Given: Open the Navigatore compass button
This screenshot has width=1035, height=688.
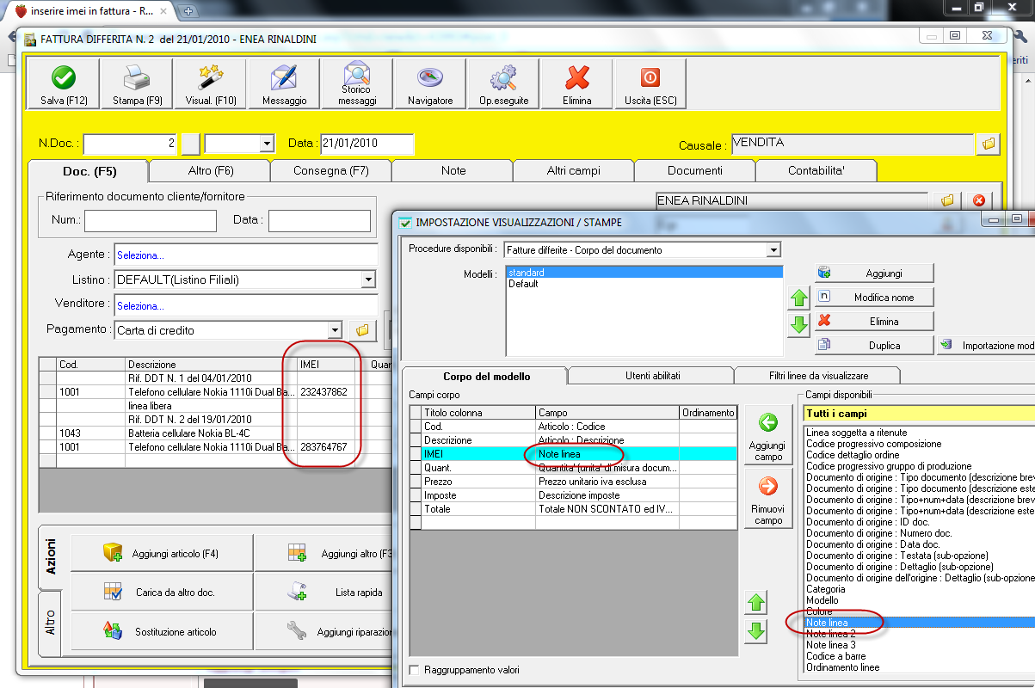Looking at the screenshot, I should click(x=430, y=83).
